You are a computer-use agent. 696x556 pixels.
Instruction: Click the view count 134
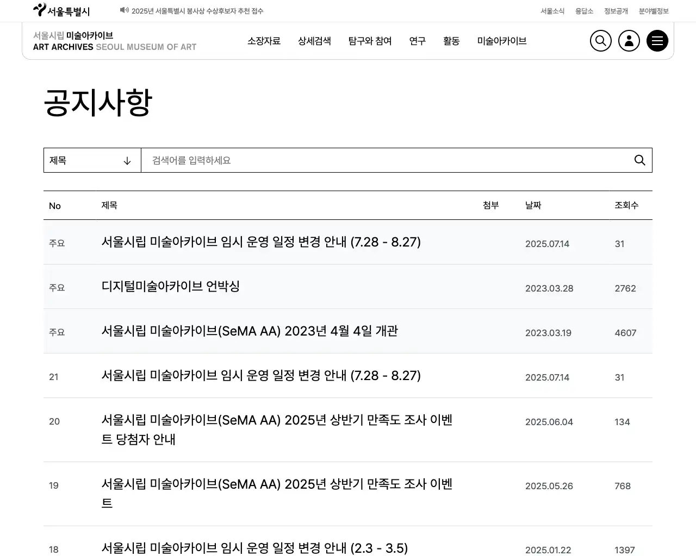pyautogui.click(x=622, y=422)
